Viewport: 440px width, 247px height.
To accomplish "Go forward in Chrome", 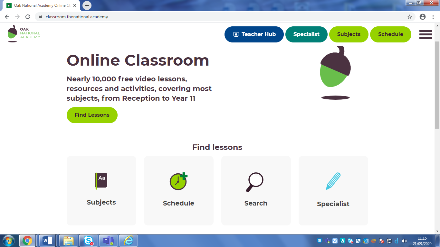I will coord(17,17).
